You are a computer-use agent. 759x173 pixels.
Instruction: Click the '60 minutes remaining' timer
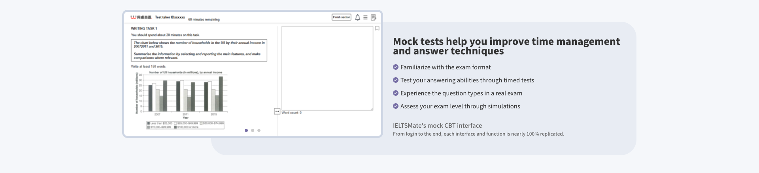204,19
